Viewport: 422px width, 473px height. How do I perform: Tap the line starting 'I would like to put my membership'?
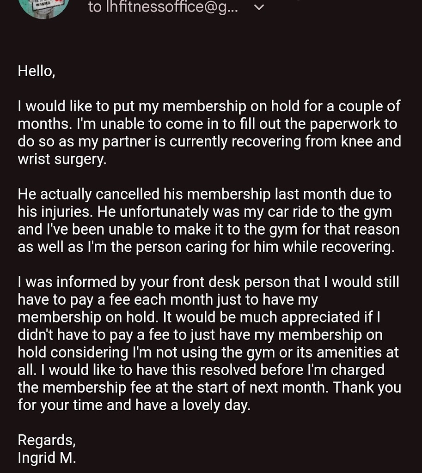point(209,106)
